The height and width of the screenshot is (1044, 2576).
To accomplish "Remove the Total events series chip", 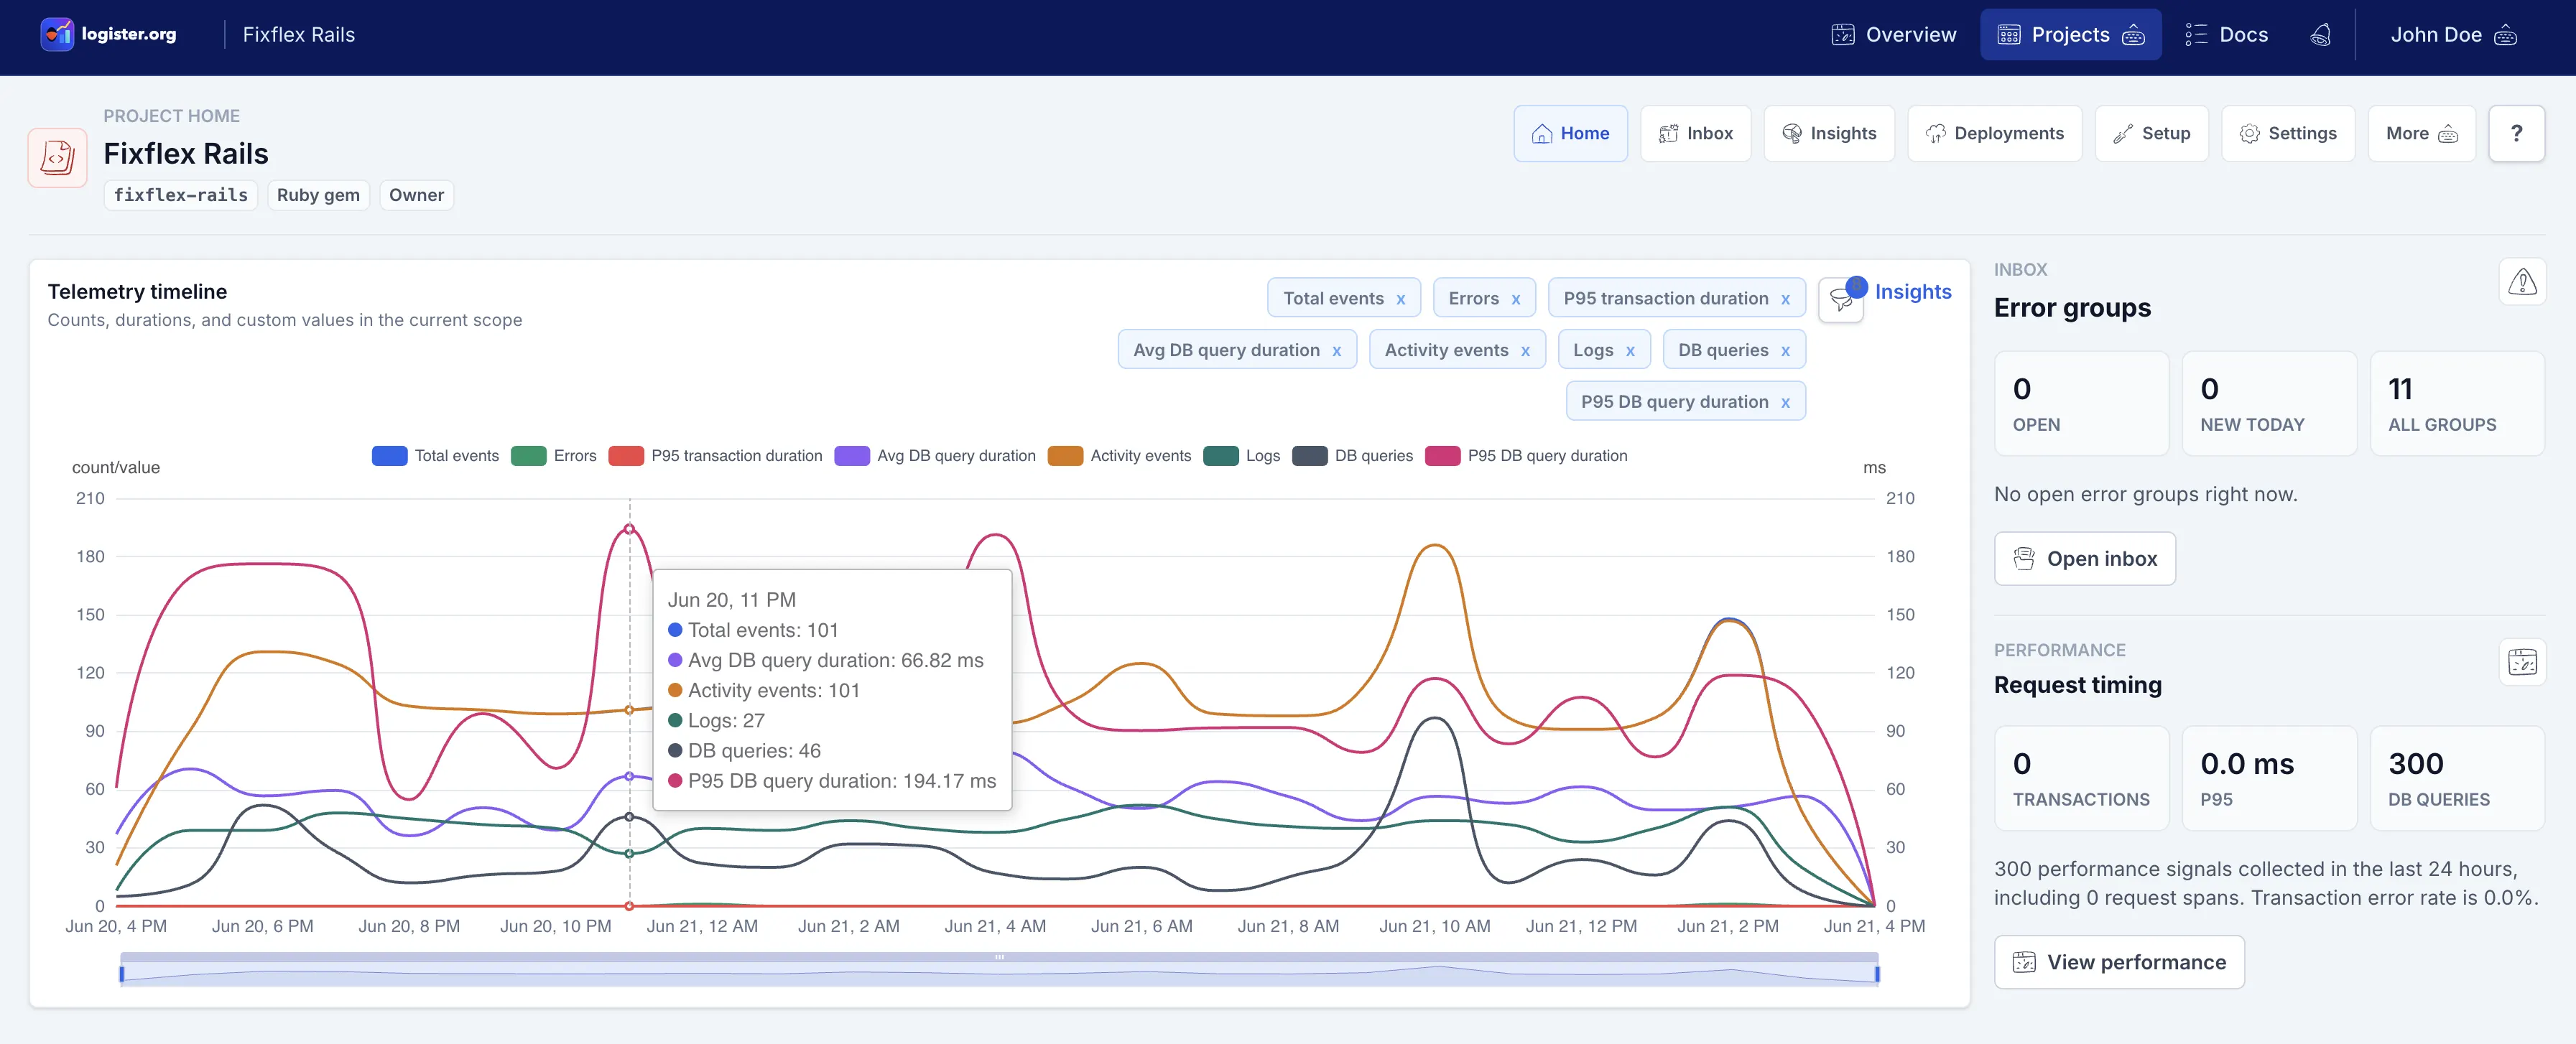I will [1401, 299].
